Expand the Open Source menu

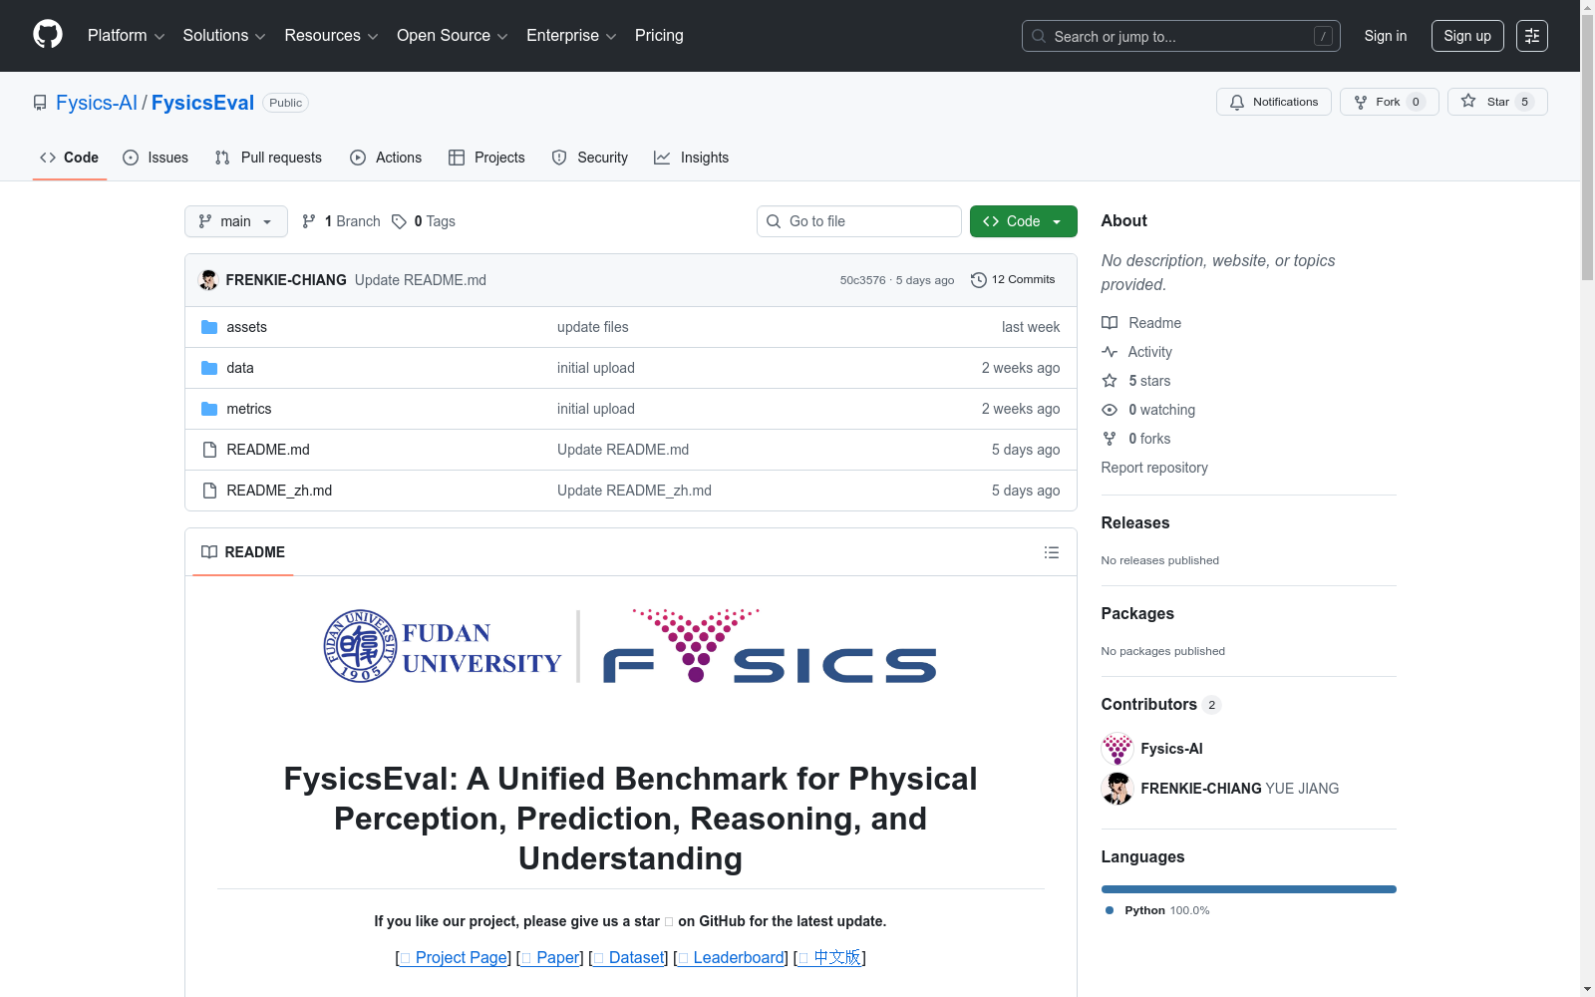(453, 36)
